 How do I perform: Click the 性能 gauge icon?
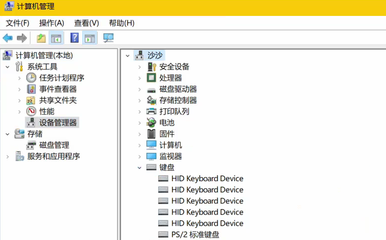click(31, 111)
